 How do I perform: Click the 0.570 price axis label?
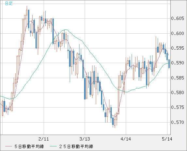click(178, 122)
